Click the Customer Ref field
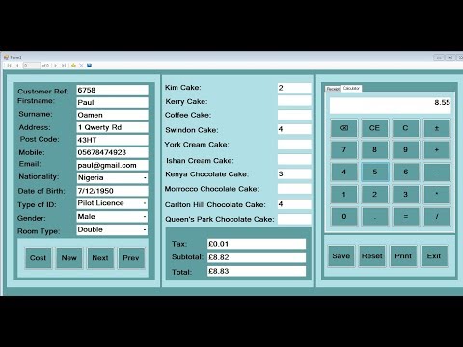The height and width of the screenshot is (347, 463). 112,90
